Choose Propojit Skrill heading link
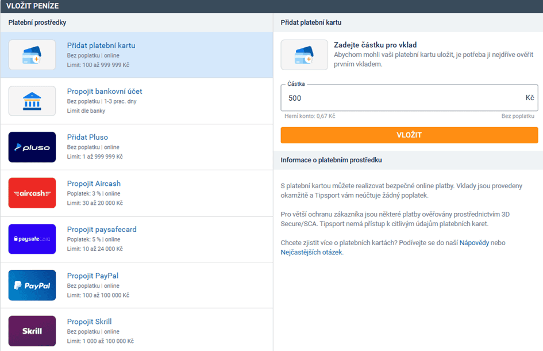Image resolution: width=543 pixels, height=351 pixels. click(89, 322)
